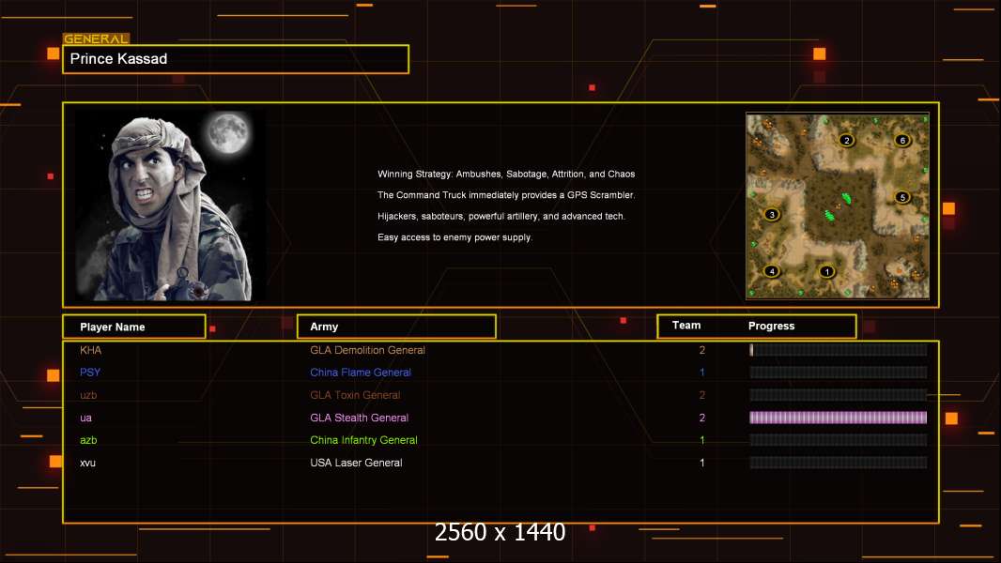Click player name PSY in the list
The image size is (1001, 563).
point(90,373)
